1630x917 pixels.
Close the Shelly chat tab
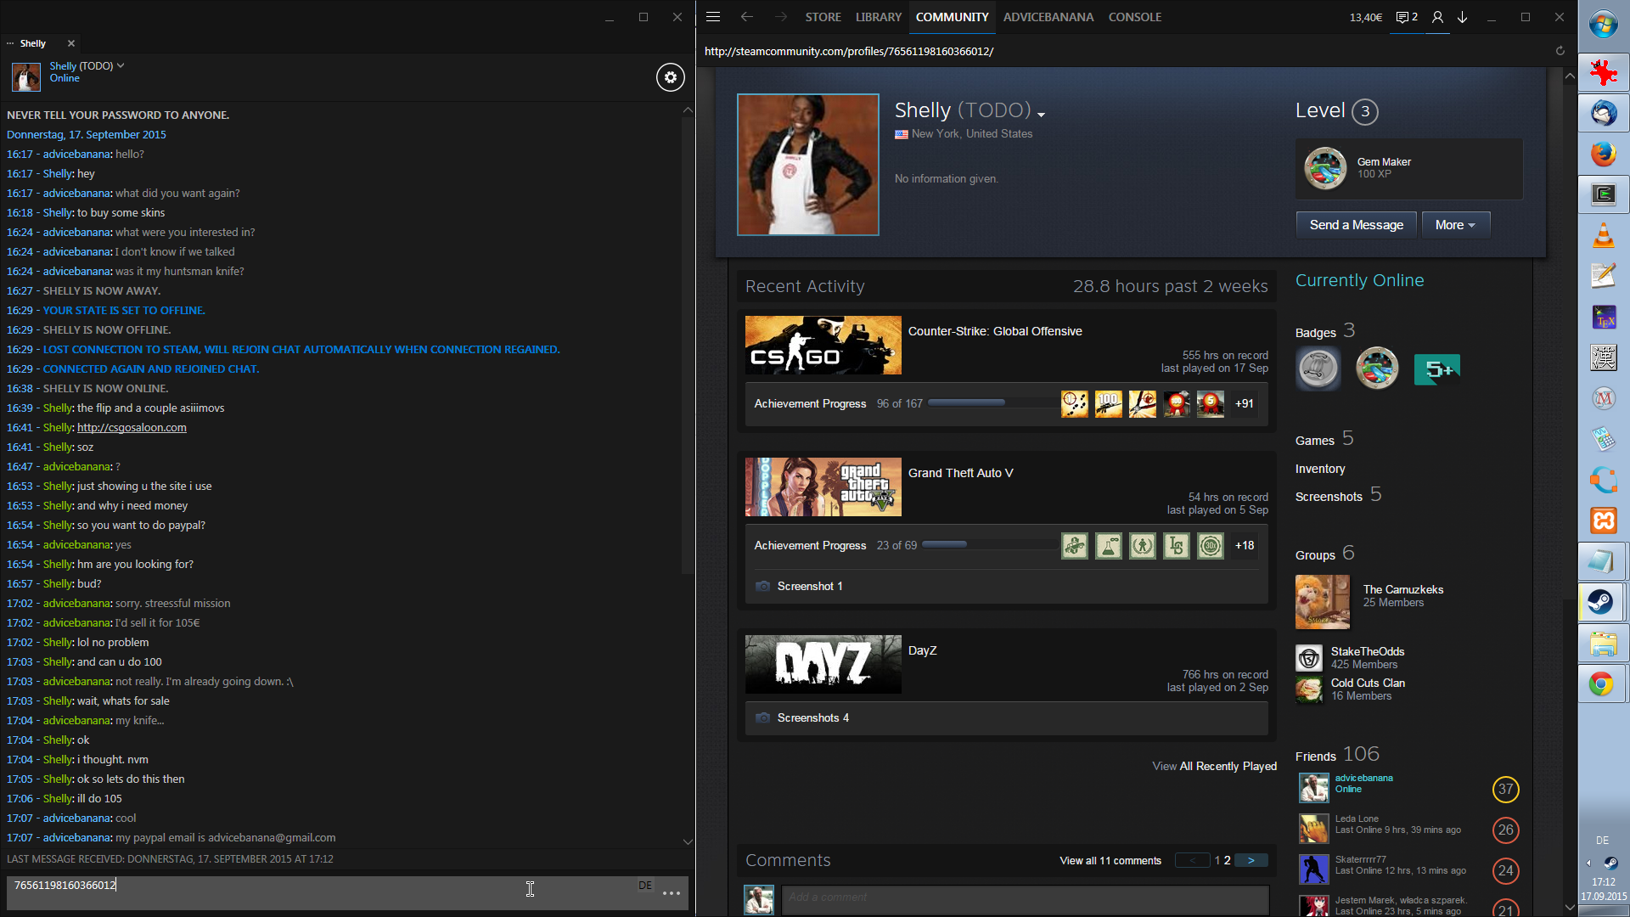click(x=71, y=43)
